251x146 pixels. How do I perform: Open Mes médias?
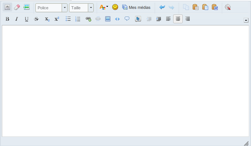[x=136, y=7]
